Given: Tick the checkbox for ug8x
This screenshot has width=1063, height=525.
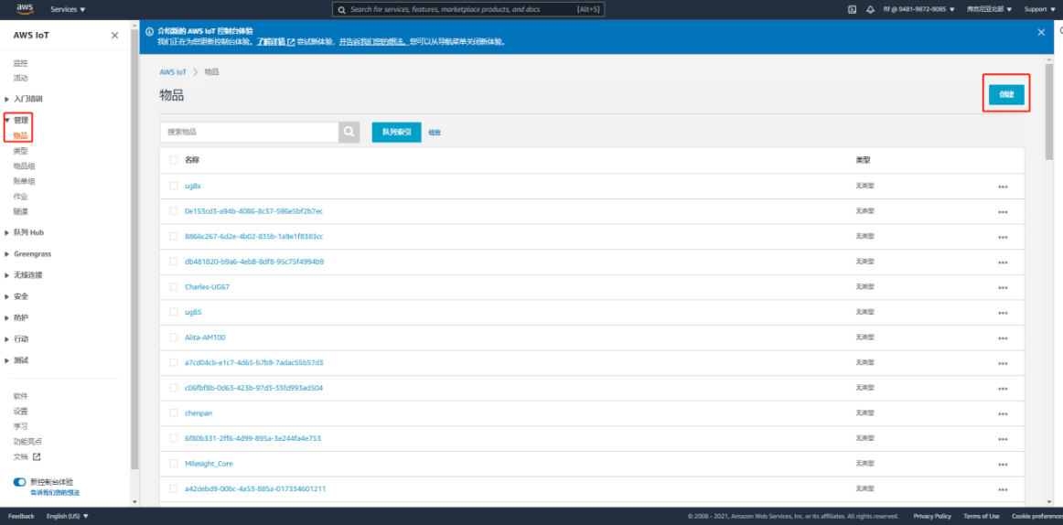Looking at the screenshot, I should point(174,186).
